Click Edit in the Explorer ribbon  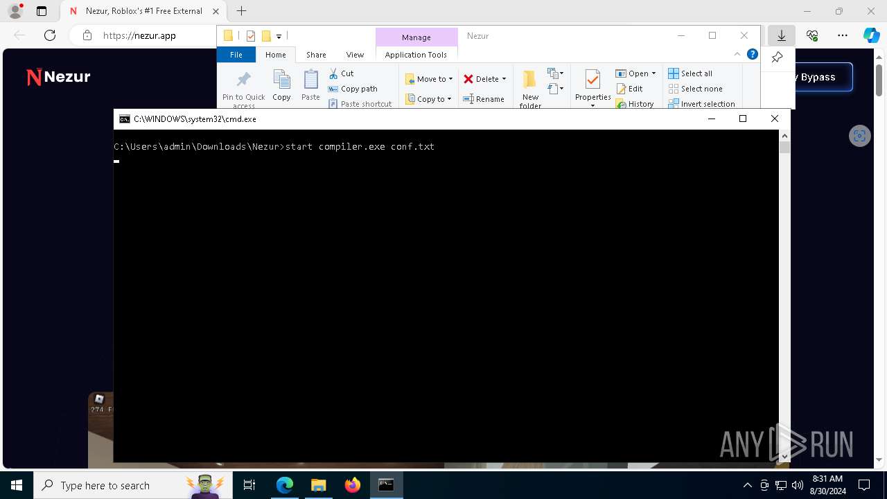point(629,89)
